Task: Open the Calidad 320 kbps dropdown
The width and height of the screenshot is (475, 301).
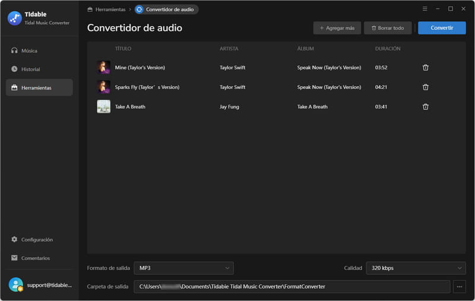Action: click(416, 268)
